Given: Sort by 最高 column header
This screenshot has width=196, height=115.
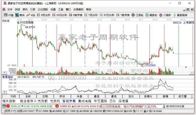Looking at the screenshot, I should [97, 96].
